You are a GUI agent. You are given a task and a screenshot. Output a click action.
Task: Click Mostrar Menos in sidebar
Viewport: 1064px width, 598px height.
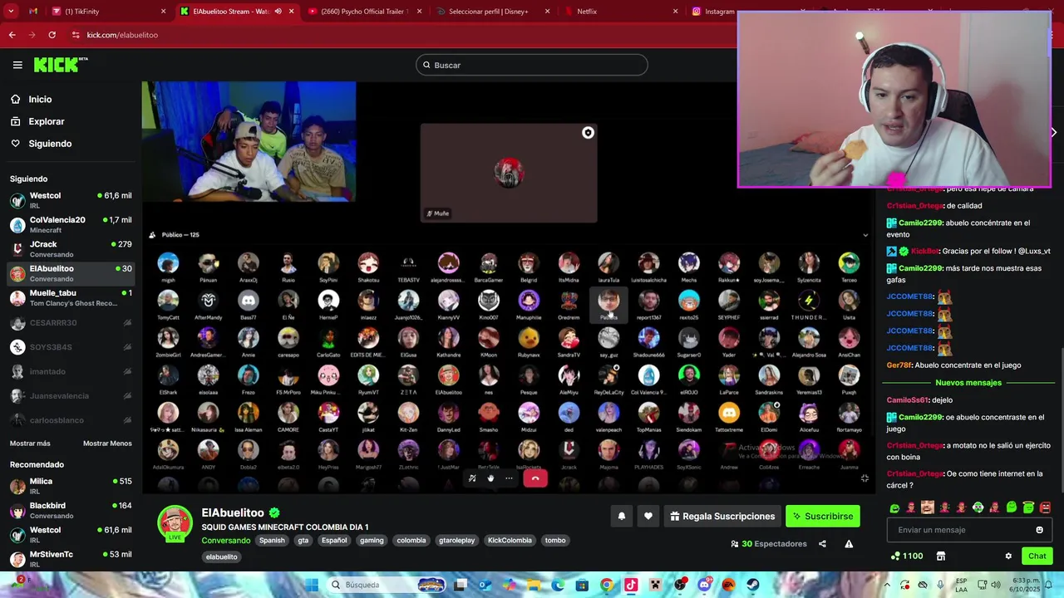click(107, 444)
